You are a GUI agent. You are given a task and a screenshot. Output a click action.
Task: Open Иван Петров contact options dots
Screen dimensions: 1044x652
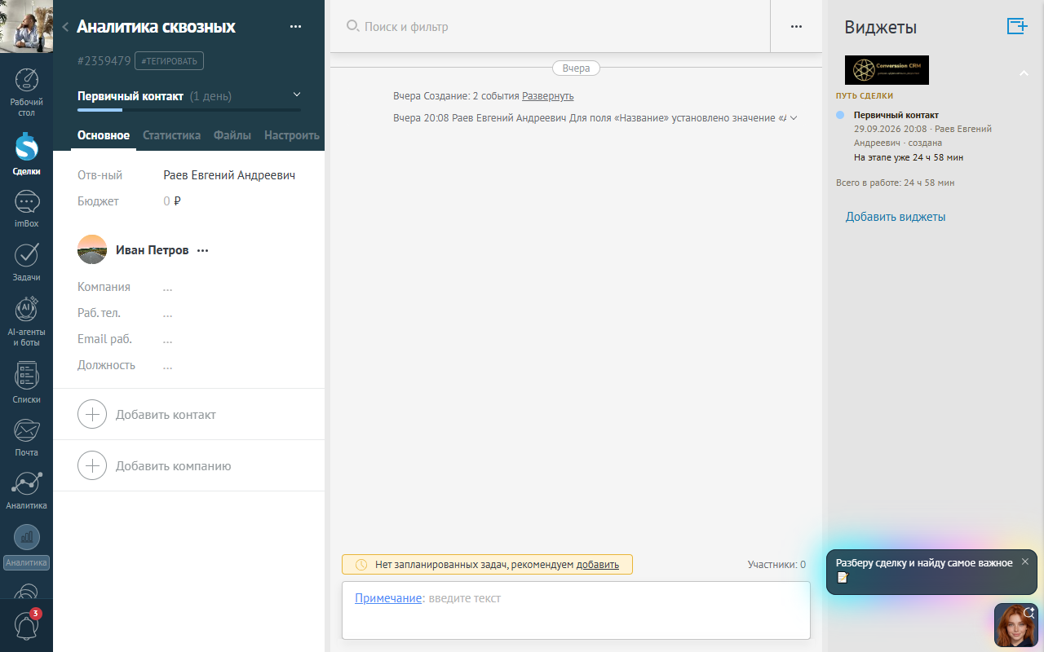(x=203, y=250)
